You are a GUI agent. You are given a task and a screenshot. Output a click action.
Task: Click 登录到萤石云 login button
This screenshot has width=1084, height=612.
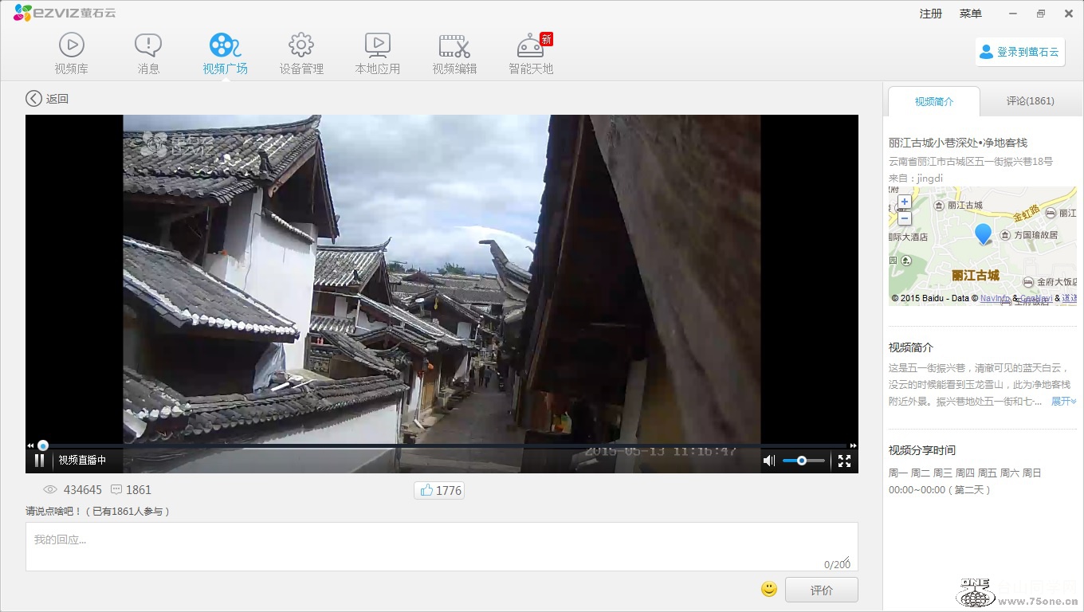(1019, 52)
